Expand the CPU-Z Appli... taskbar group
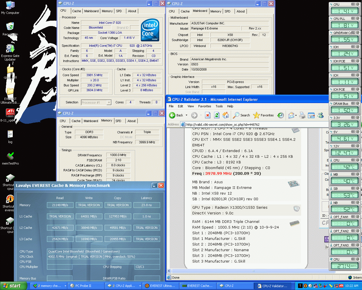Screen dimensions: 362x290 tap(140, 286)
